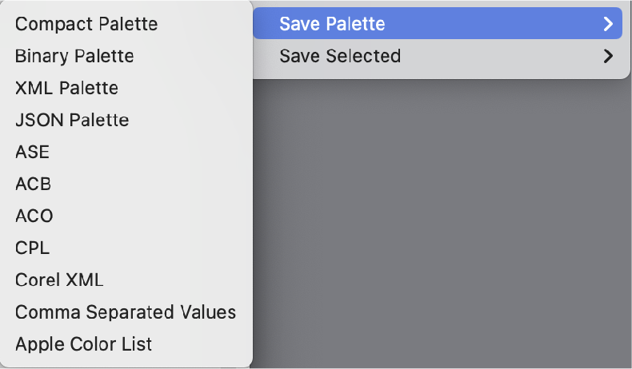Export the palette as CSV values
Screen dimensions: 632x369
[x=126, y=311]
